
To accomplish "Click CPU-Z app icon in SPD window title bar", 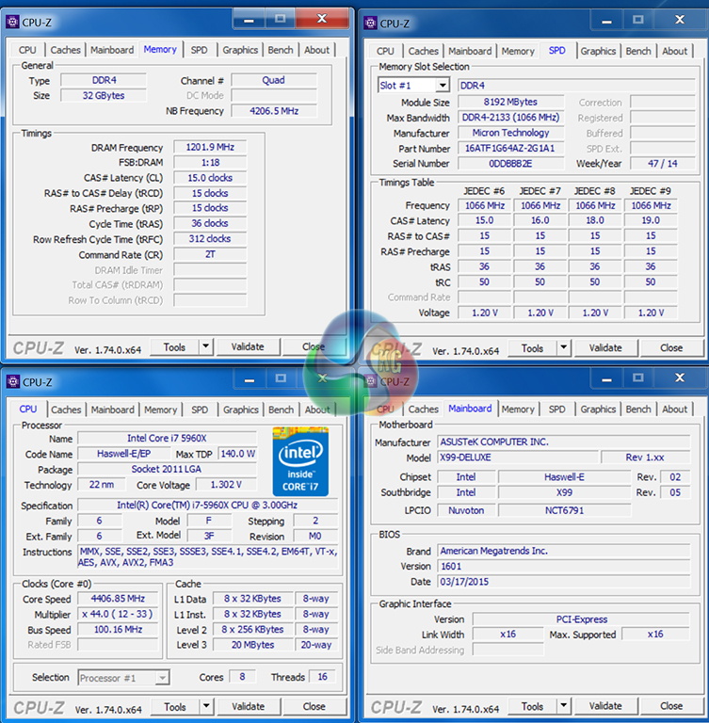I will coord(370,23).
